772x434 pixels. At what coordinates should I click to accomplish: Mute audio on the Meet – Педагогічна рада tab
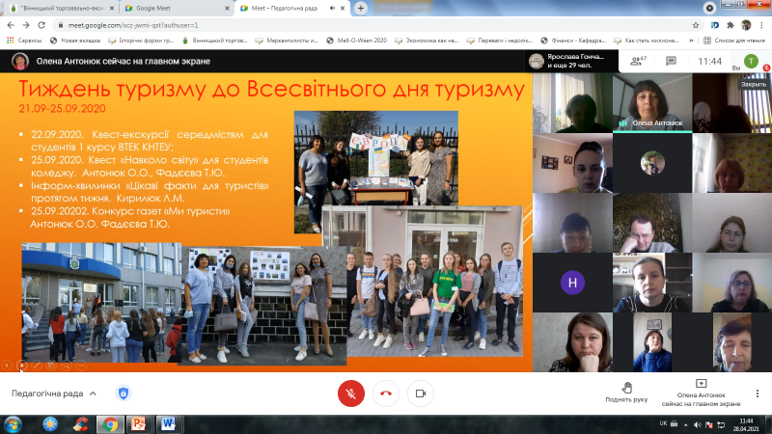click(332, 9)
